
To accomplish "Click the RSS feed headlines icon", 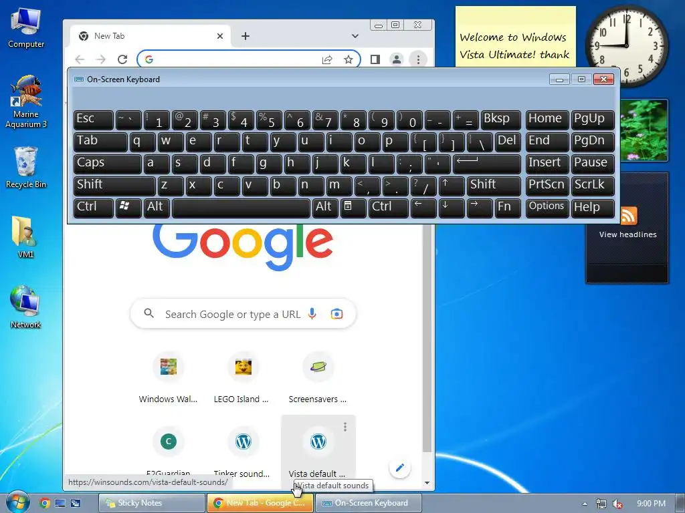I will coord(628,216).
